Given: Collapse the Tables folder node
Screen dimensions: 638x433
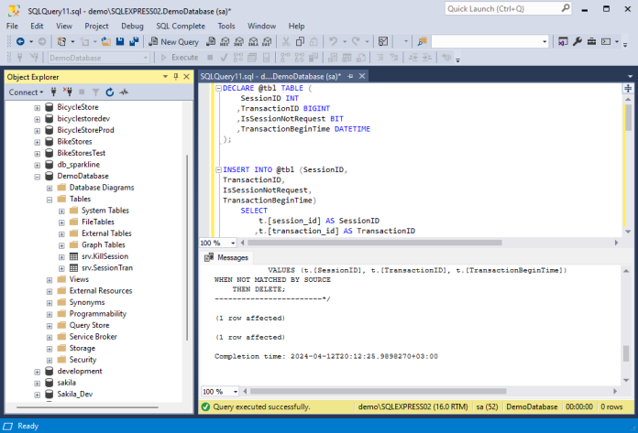Looking at the screenshot, I should click(x=49, y=199).
